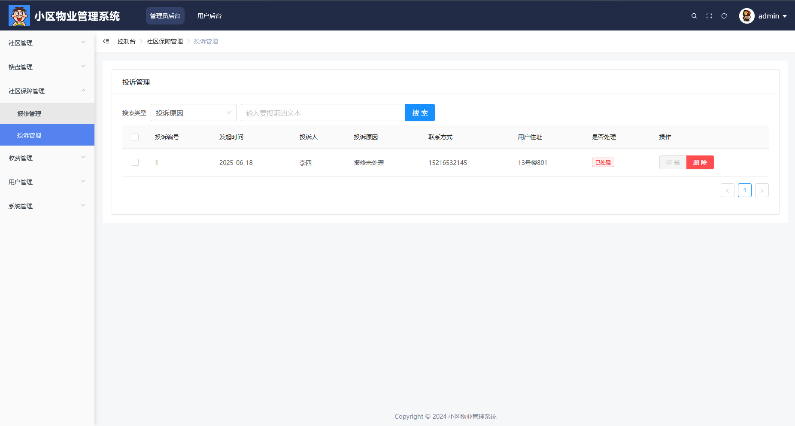Tick the select-all checkbox in table header

135,137
